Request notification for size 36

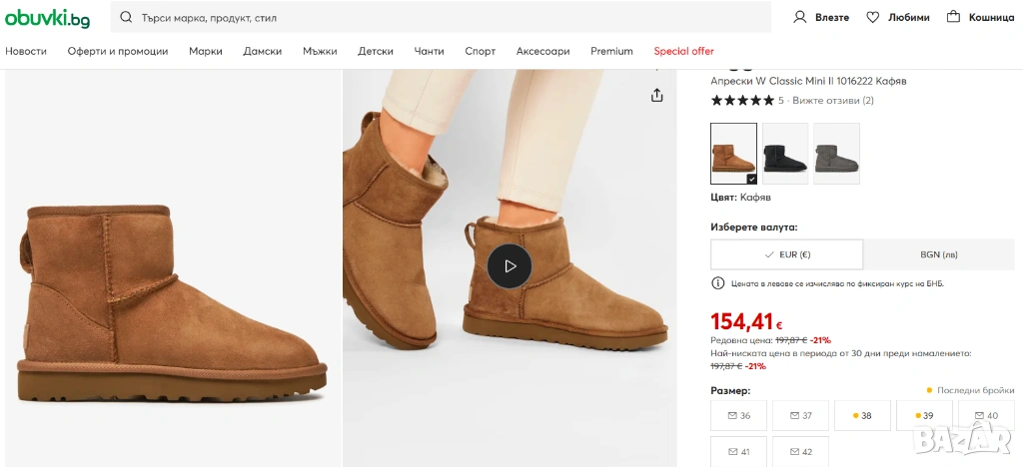coord(738,415)
